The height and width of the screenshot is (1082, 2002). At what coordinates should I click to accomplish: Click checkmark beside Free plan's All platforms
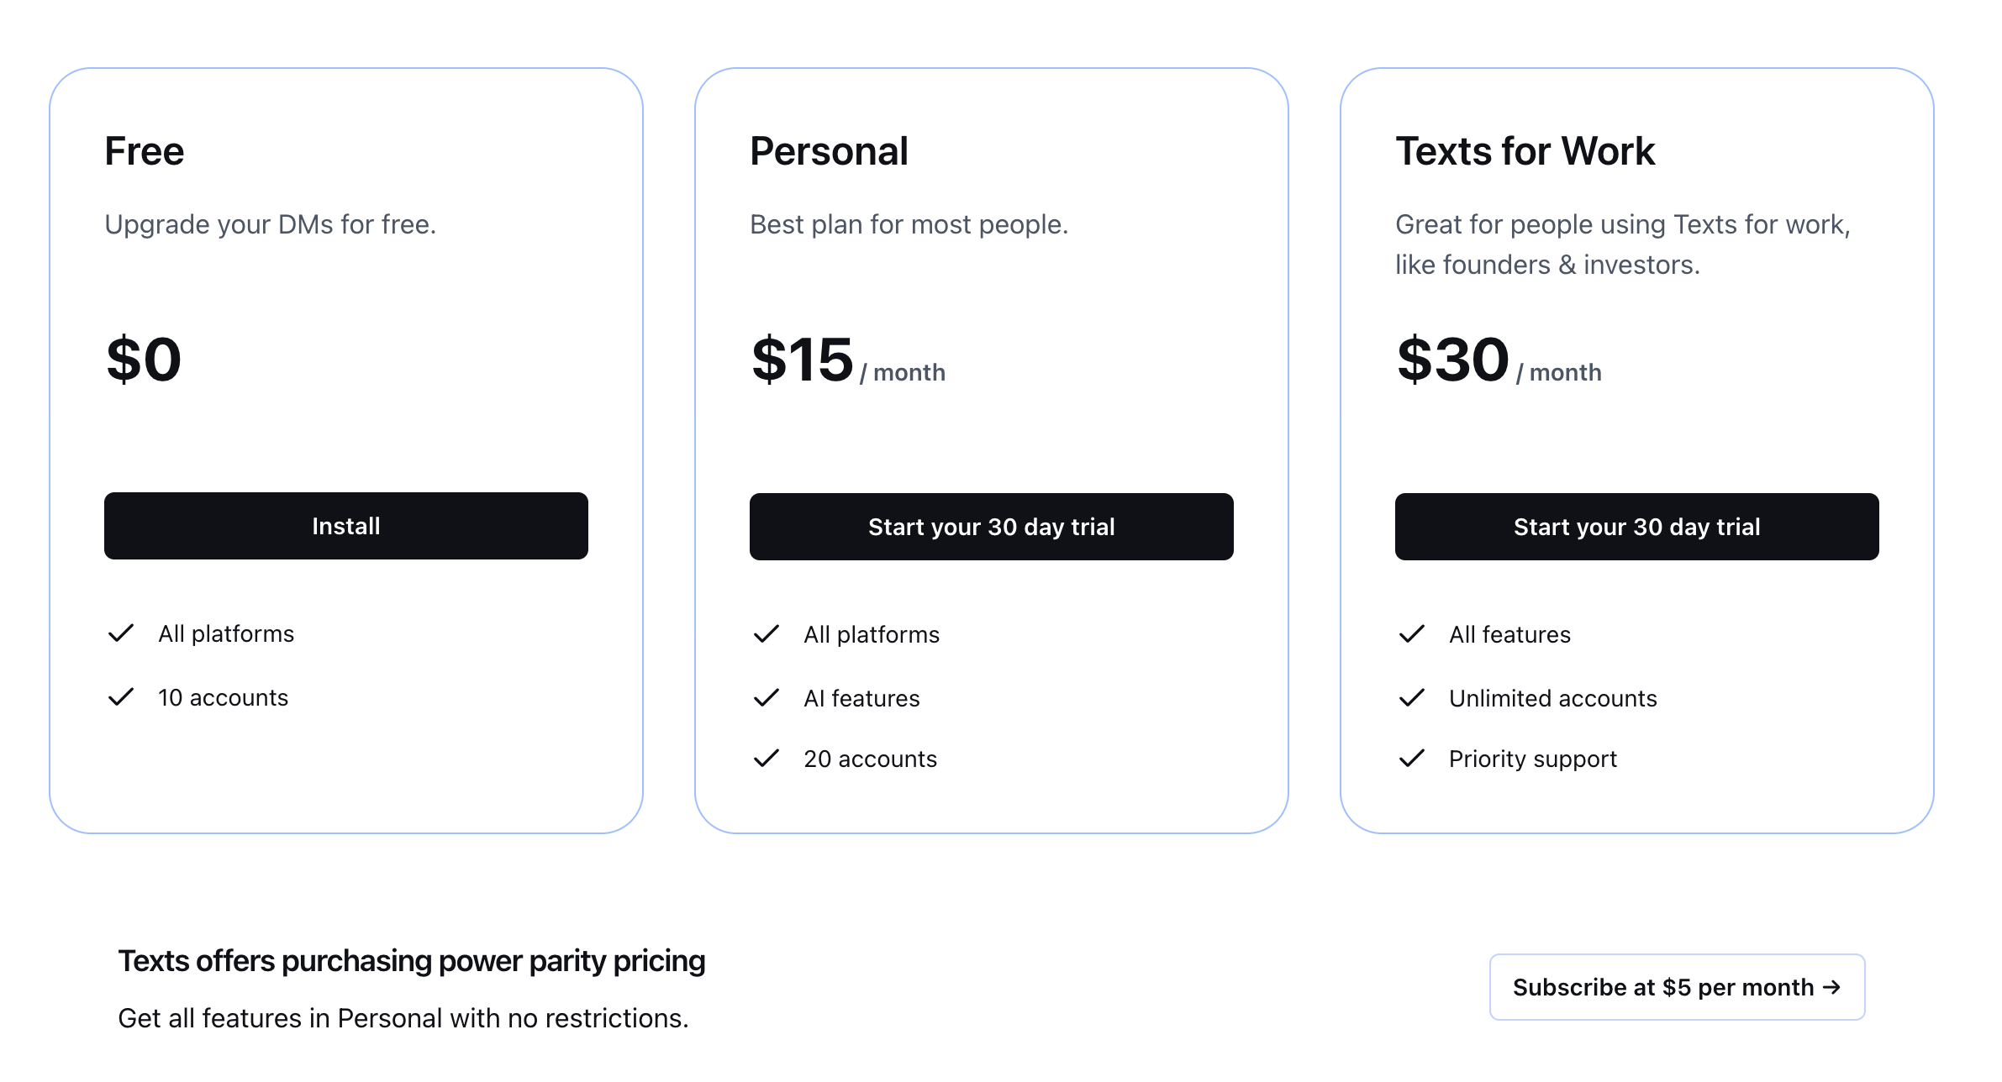121,633
